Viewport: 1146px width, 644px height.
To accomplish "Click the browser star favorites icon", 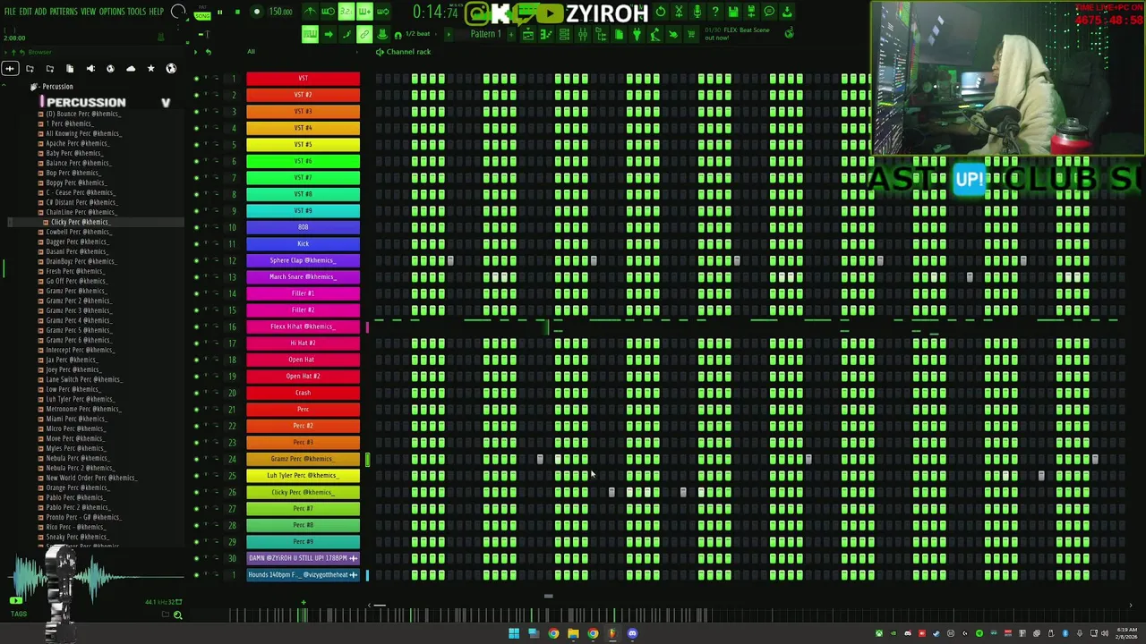I will (150, 68).
